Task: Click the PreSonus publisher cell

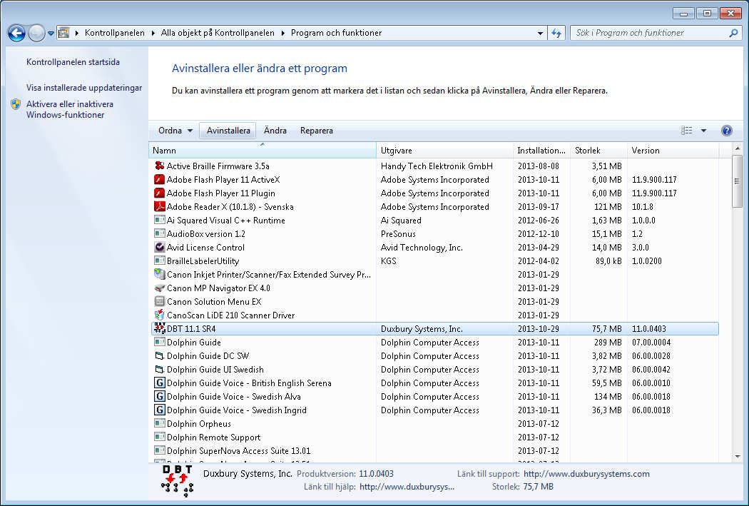Action: [x=398, y=234]
